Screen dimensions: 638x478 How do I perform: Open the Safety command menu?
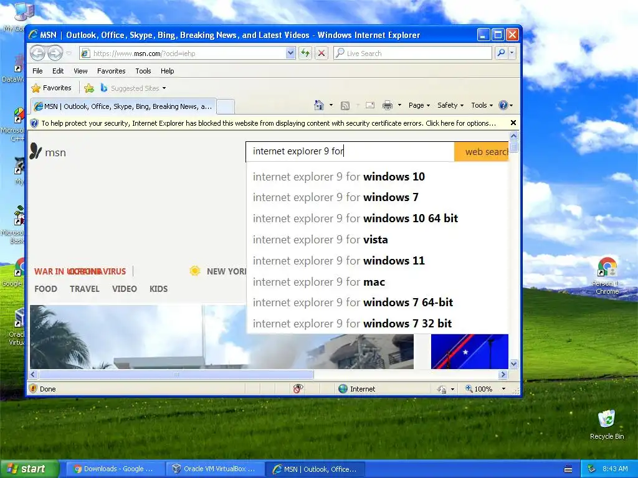[450, 105]
